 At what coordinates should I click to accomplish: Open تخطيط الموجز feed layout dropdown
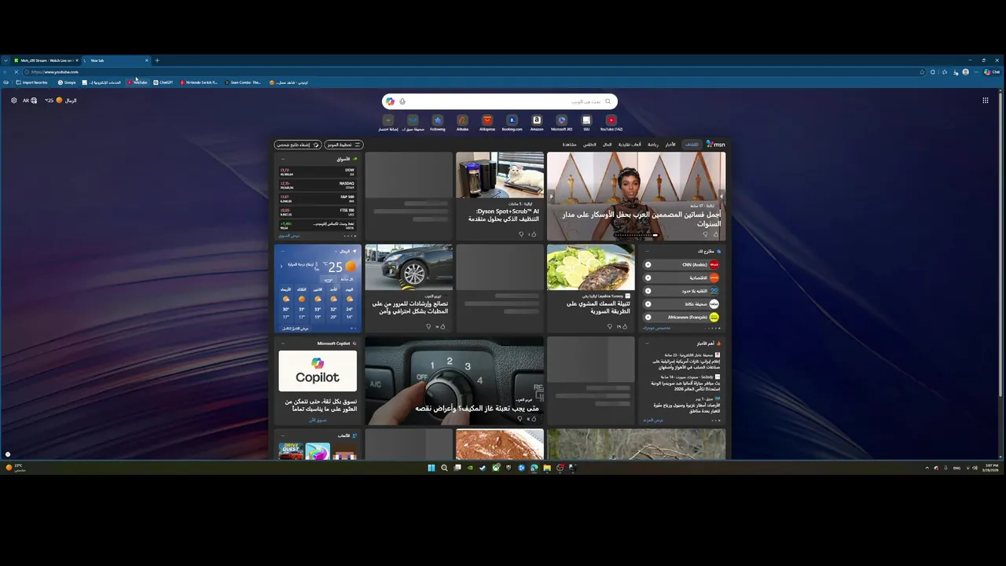click(x=343, y=145)
